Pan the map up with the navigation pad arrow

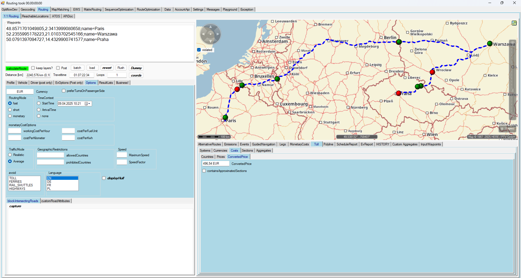210,27
